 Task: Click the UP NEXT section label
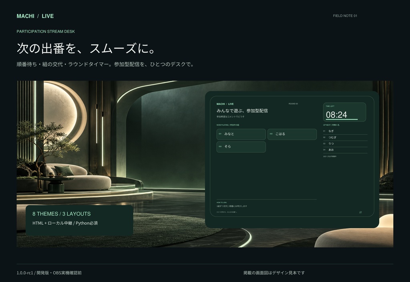tap(331, 125)
